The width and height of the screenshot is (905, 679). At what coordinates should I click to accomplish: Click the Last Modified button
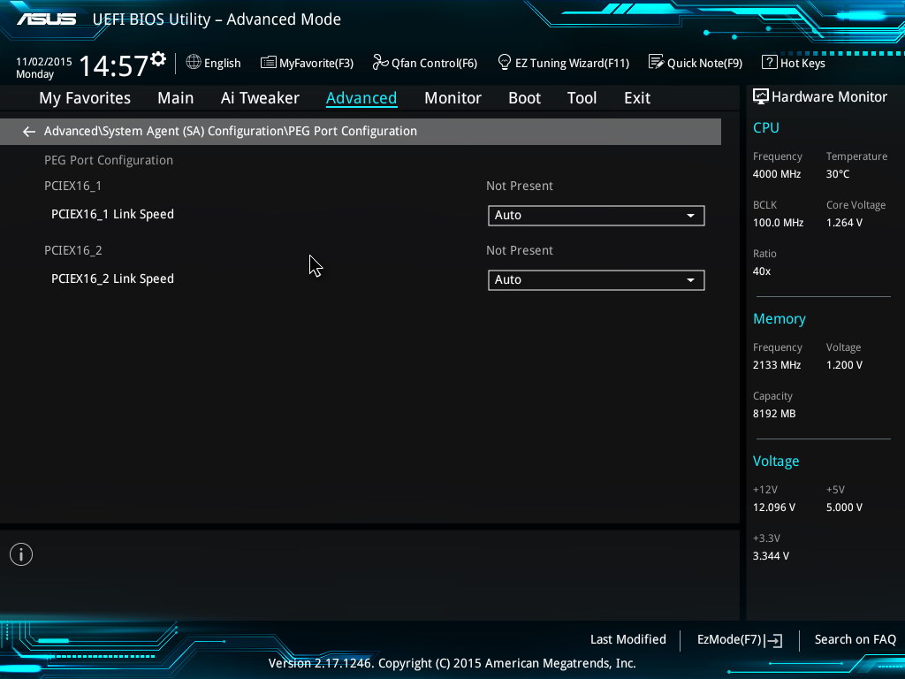pyautogui.click(x=627, y=639)
